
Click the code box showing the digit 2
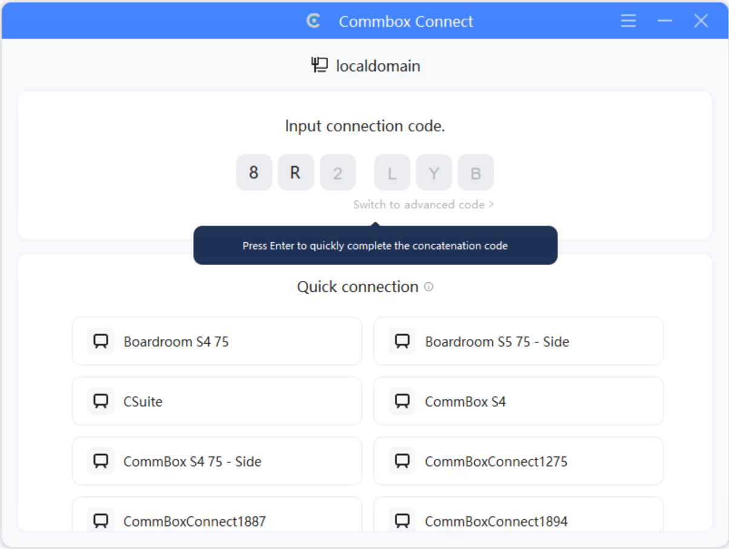pos(337,173)
